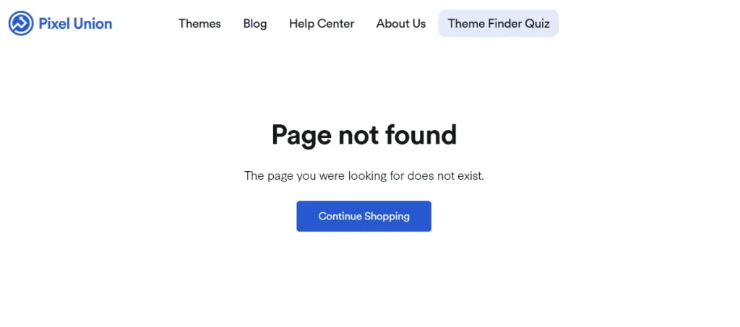Image resolution: width=740 pixels, height=327 pixels.
Task: Navigate to About Us
Action: tap(401, 24)
